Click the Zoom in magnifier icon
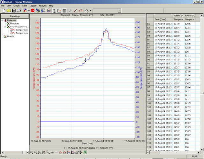The width and height of the screenshot is (204, 159). click(x=31, y=152)
